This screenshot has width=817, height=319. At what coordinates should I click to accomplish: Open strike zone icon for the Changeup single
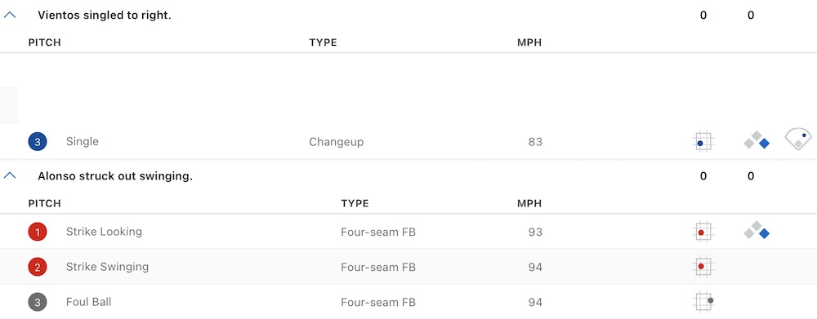point(703,141)
